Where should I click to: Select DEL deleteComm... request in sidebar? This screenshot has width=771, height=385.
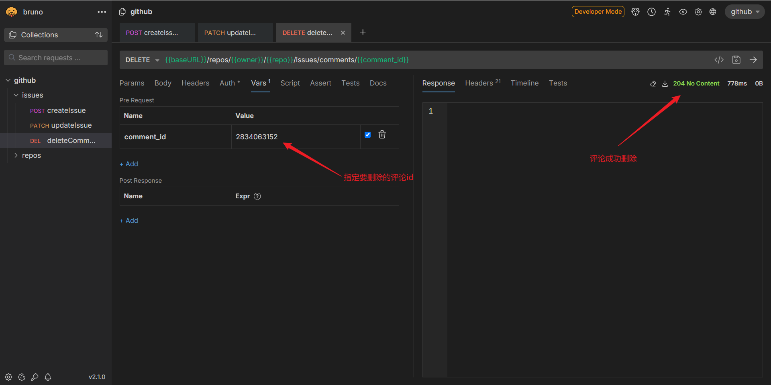pos(56,141)
